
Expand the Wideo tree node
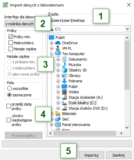coord(58,92)
